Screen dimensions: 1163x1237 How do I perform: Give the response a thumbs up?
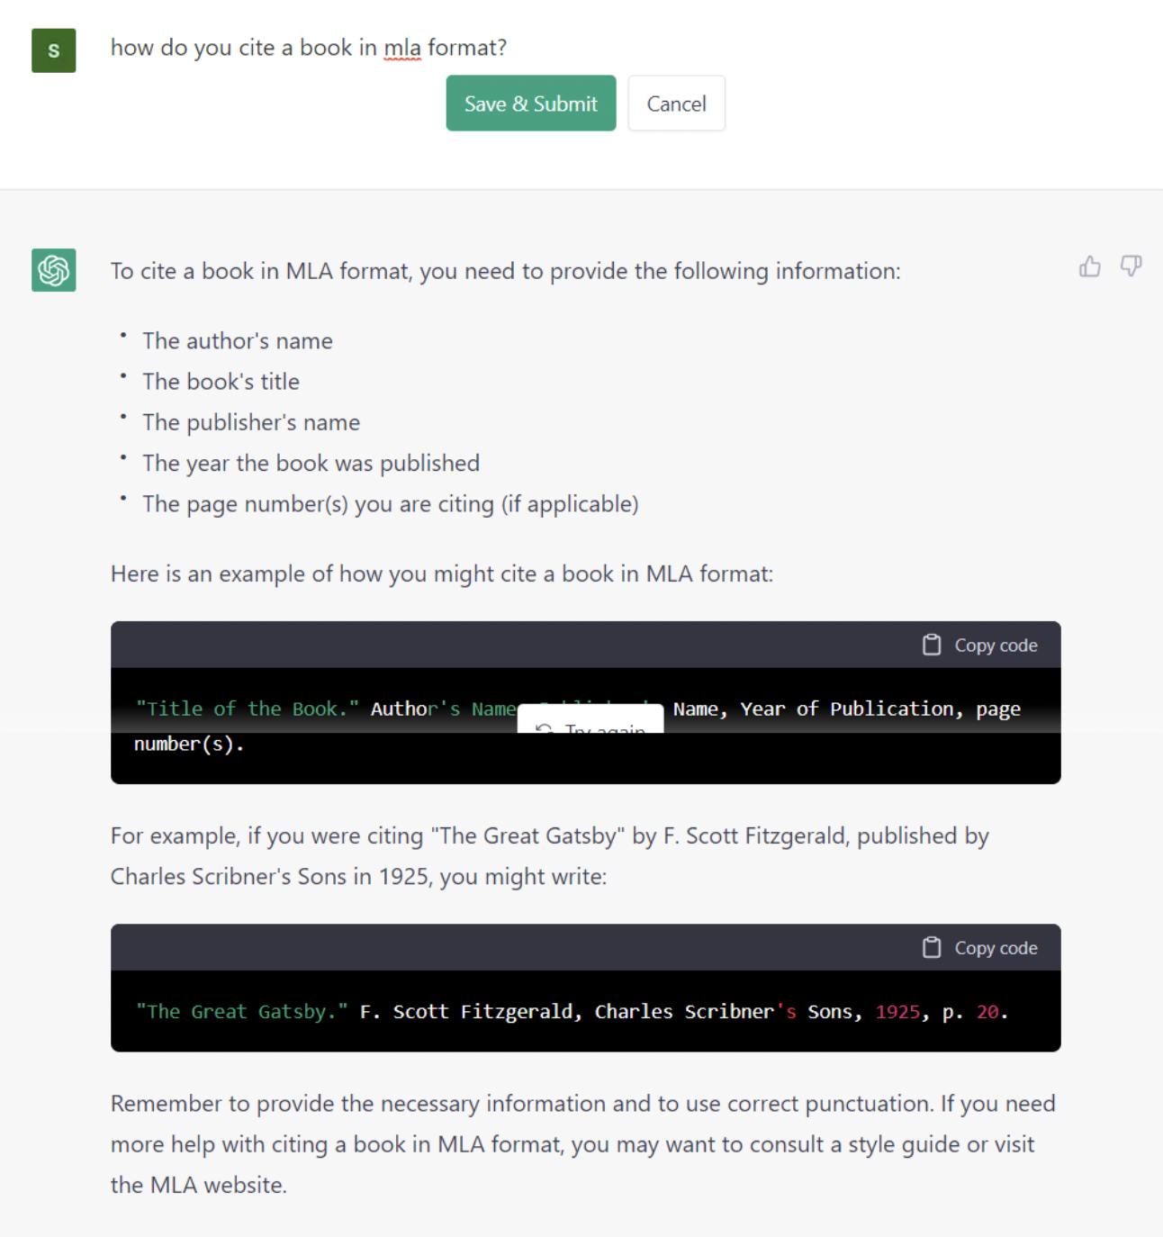(1089, 266)
